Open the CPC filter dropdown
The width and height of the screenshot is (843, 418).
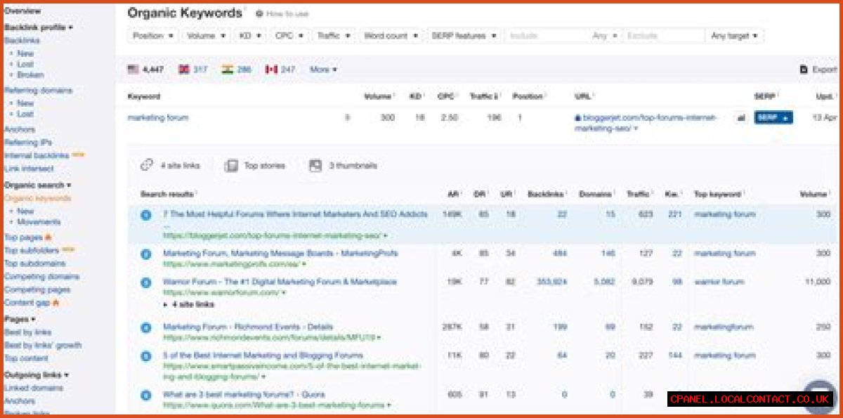pyautogui.click(x=289, y=35)
